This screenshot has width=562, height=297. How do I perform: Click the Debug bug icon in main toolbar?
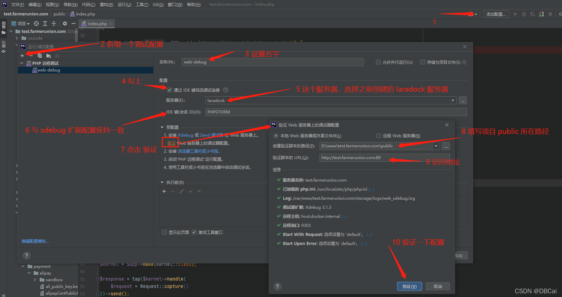coord(524,14)
